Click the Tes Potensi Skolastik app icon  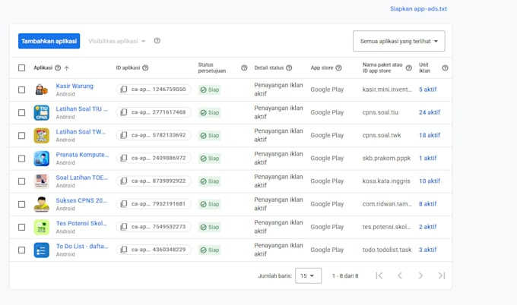(x=42, y=227)
